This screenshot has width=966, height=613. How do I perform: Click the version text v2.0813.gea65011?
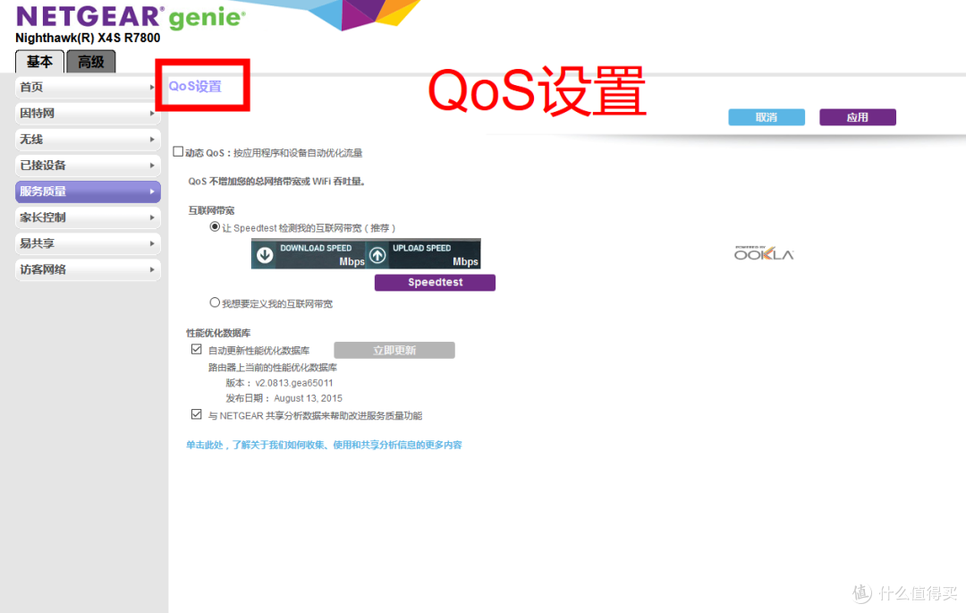click(294, 383)
